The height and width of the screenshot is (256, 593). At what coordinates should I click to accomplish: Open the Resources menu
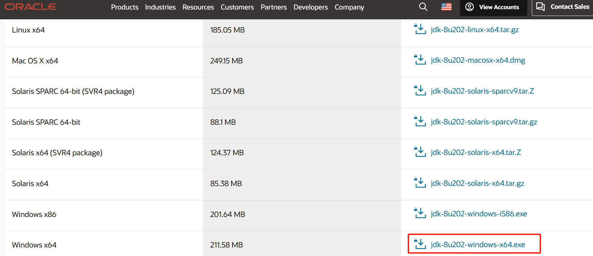click(x=198, y=7)
